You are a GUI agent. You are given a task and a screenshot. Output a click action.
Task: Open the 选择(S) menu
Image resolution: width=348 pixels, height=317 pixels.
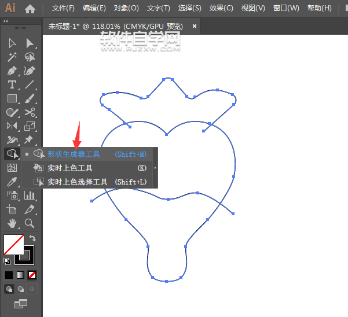[190, 8]
